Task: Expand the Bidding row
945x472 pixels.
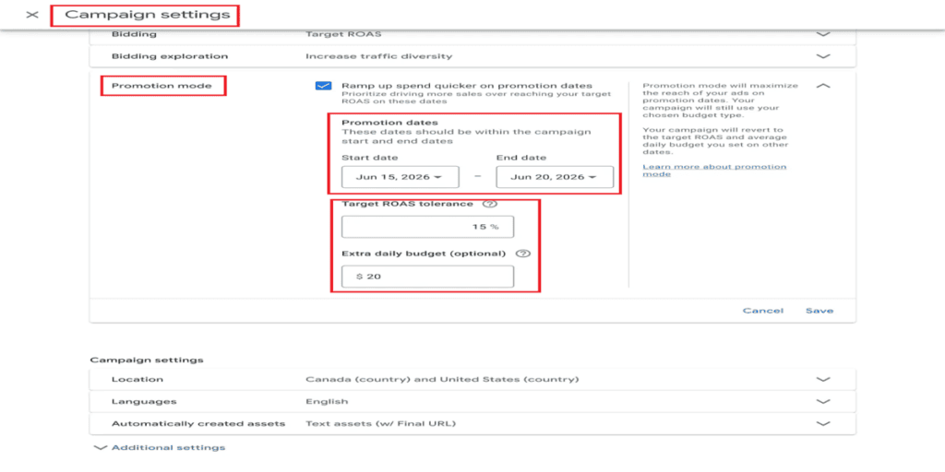Action: click(x=822, y=34)
